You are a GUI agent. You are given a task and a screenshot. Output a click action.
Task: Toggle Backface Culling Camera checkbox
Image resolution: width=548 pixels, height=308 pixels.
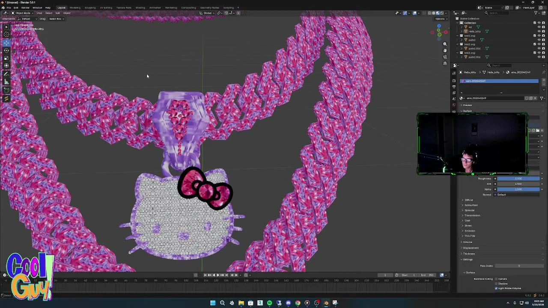tap(497, 279)
